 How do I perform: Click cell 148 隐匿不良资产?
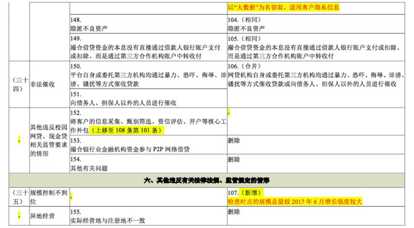tap(148, 24)
